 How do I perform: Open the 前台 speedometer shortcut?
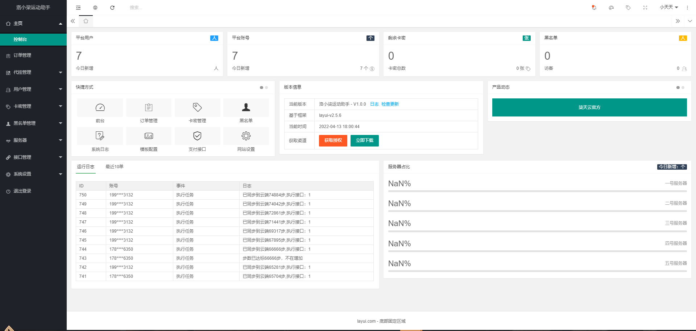coord(100,107)
